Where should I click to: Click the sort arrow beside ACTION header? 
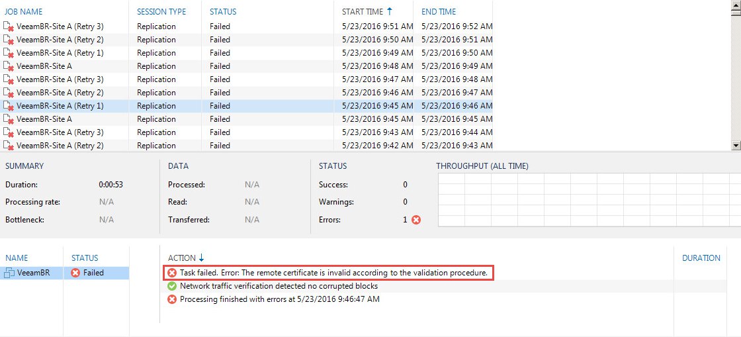(x=201, y=258)
